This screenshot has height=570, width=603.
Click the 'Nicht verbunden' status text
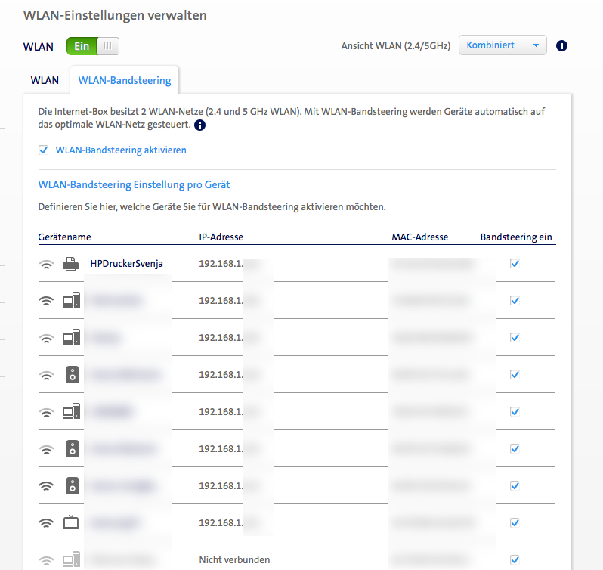[x=234, y=559]
